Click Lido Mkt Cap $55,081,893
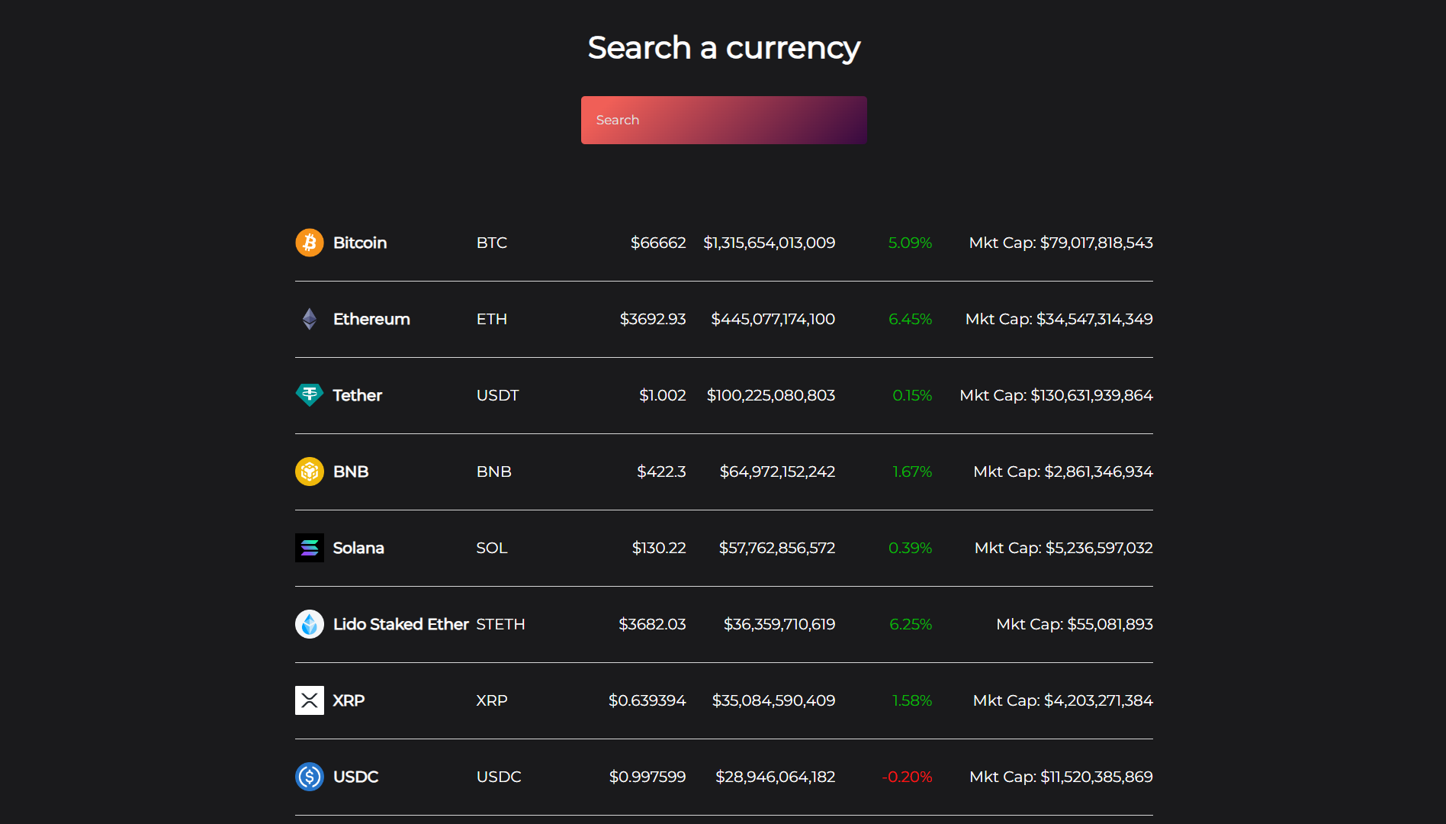The height and width of the screenshot is (824, 1446). tap(1075, 624)
